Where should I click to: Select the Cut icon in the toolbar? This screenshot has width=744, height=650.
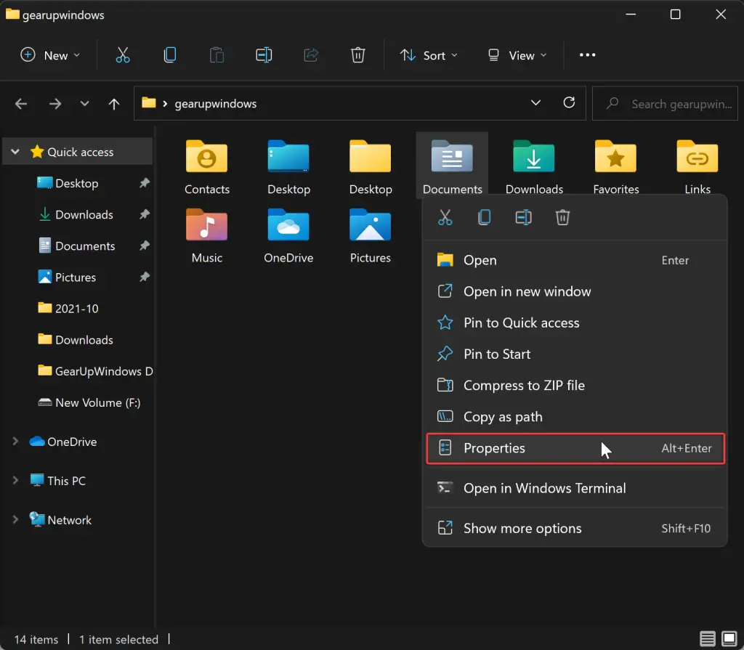122,54
